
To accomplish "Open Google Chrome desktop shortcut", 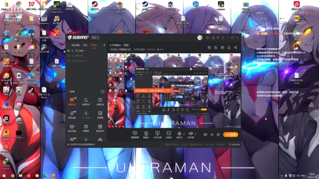I will click(19, 6).
